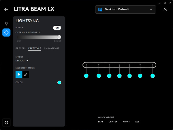Viewport: 173px width, 130px height.
Task: Switch to the ANIMATIONS tab
Action: click(51, 49)
